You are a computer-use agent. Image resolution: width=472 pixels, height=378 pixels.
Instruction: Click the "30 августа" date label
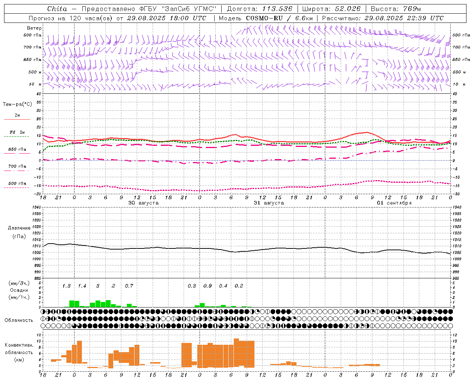coord(143,203)
